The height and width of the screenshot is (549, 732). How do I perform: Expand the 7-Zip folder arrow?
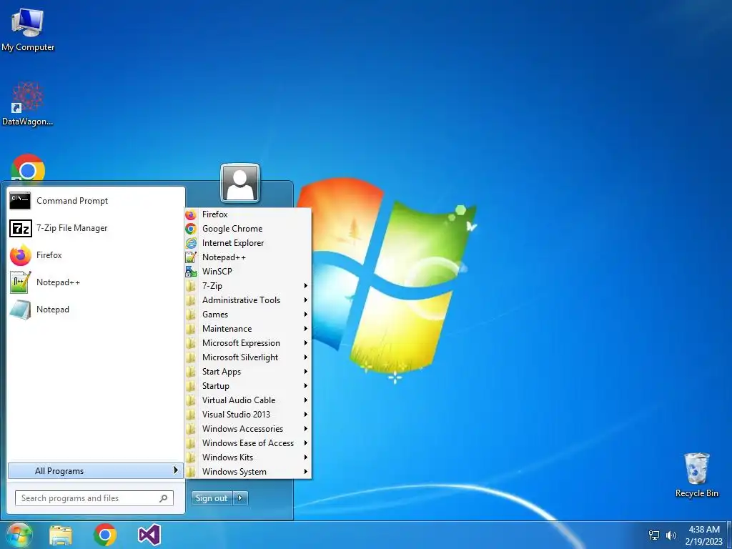pyautogui.click(x=306, y=286)
